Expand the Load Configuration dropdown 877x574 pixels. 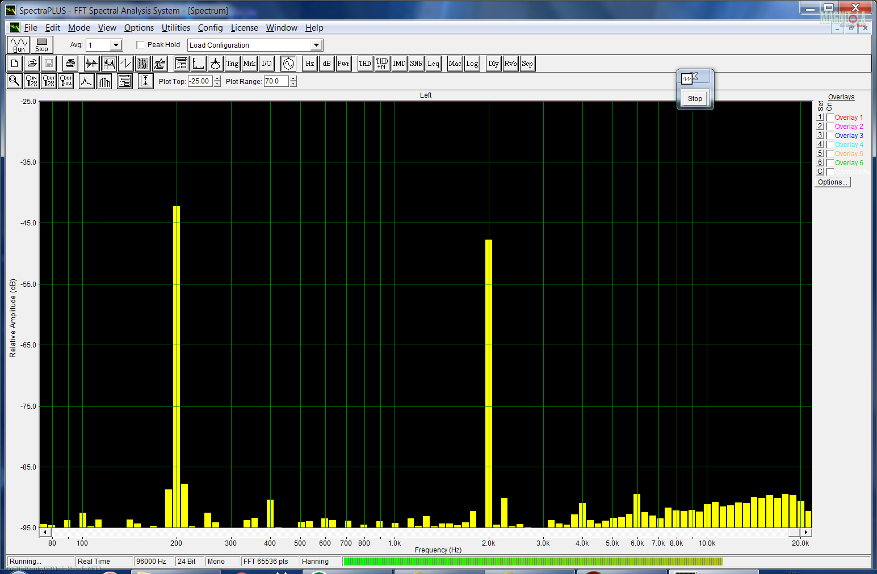(x=316, y=45)
